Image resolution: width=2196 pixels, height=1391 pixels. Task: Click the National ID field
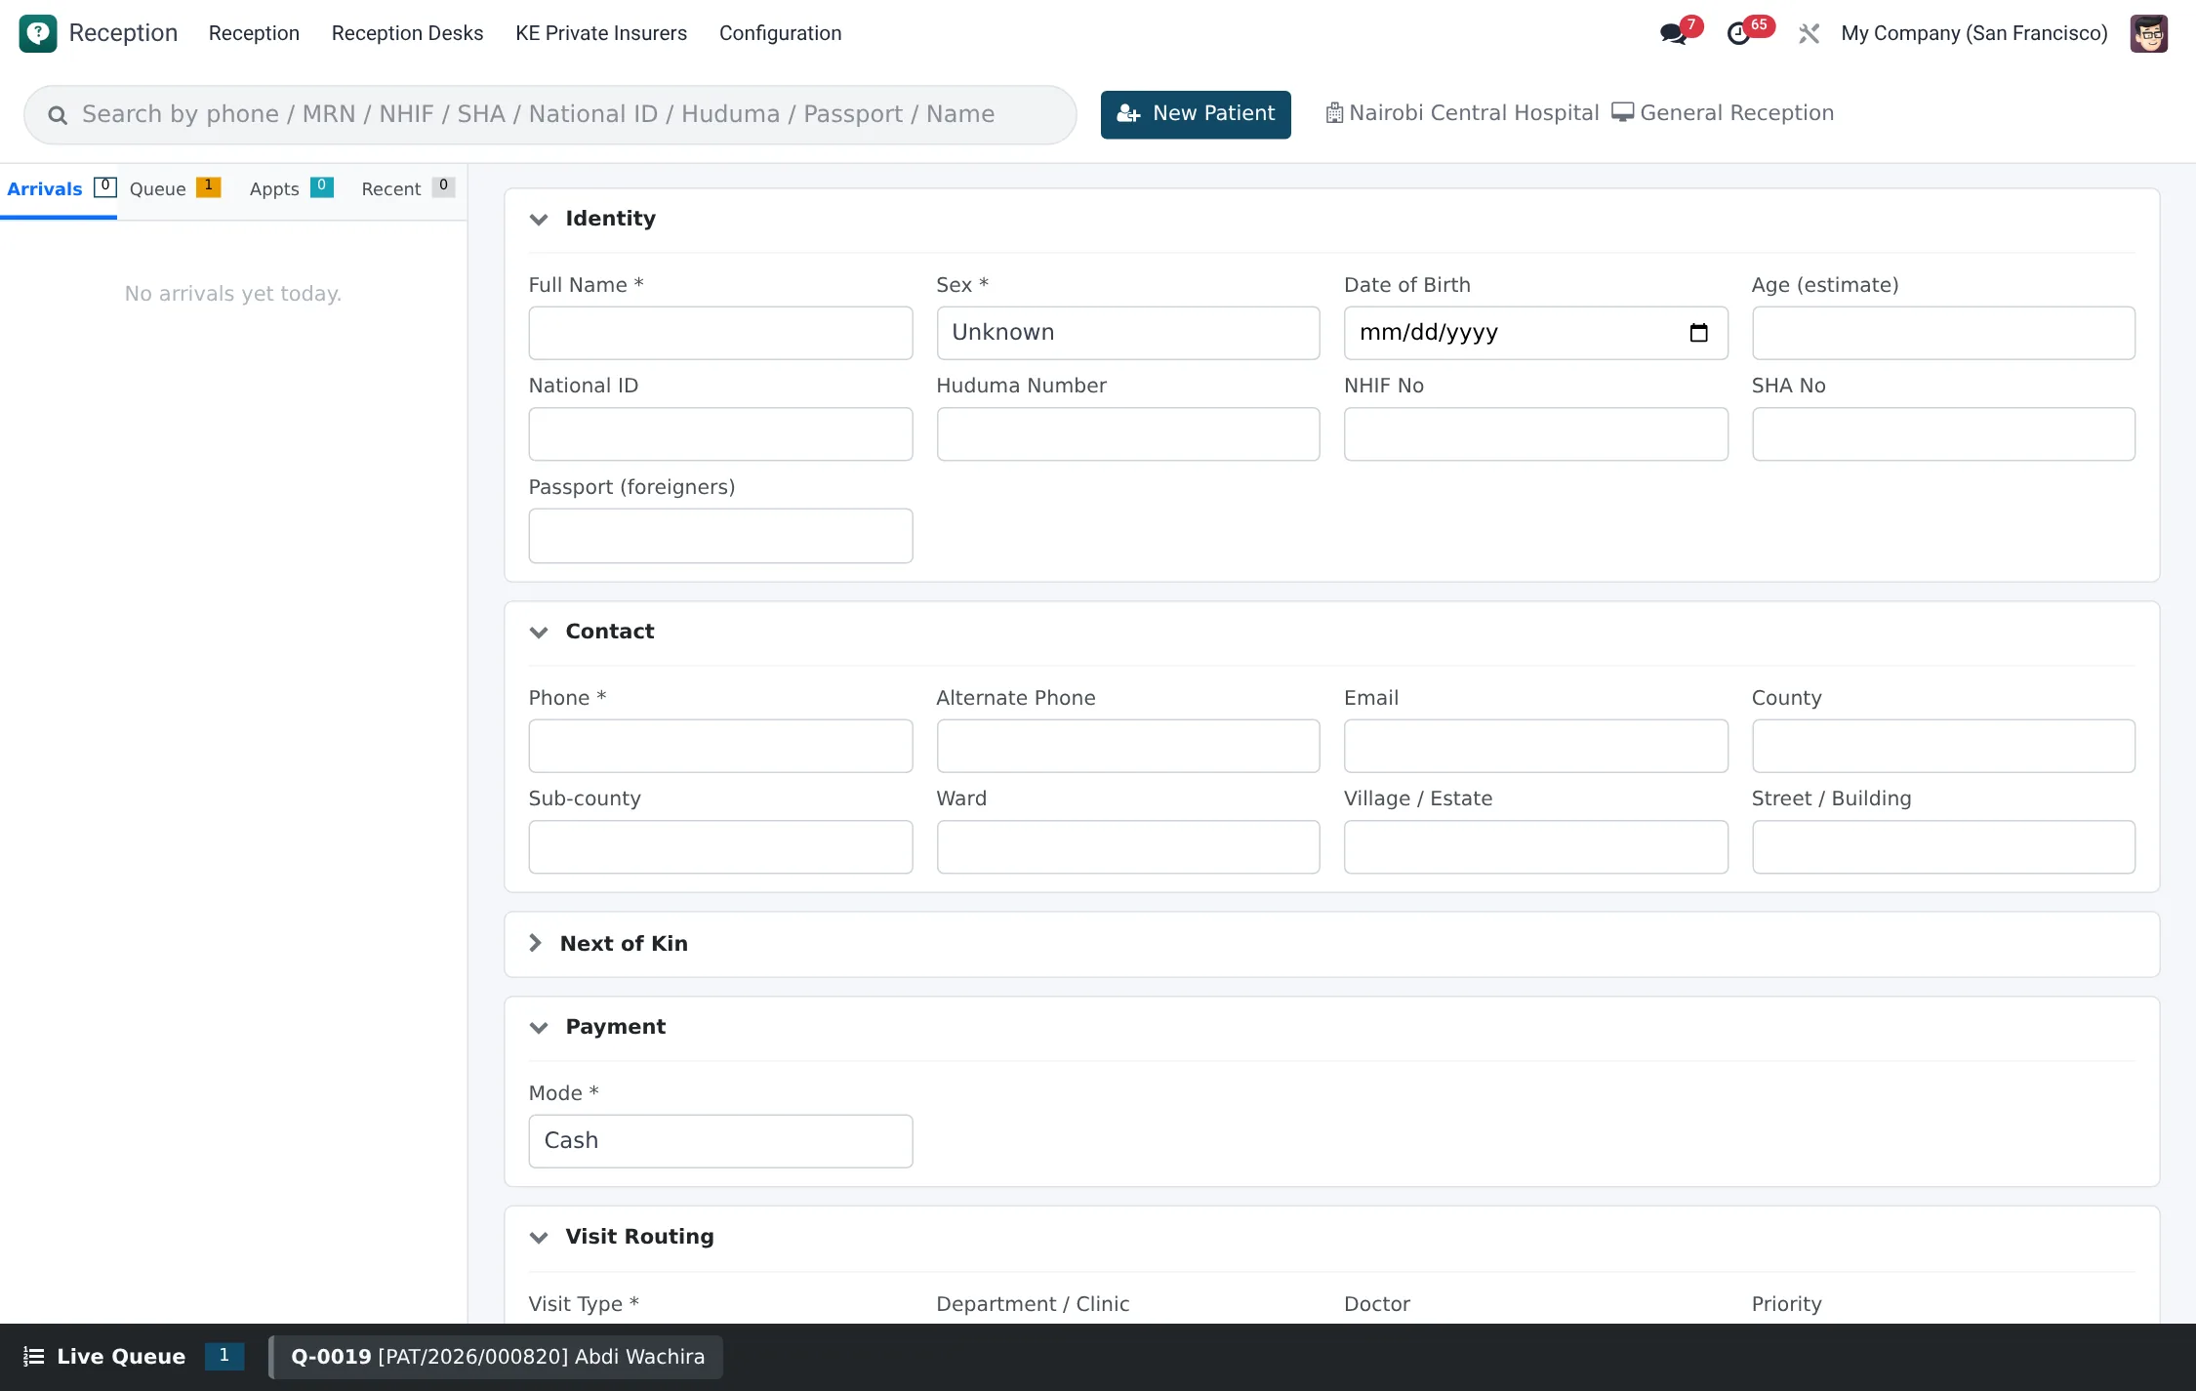click(720, 434)
